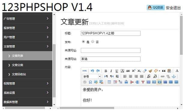Image resolution: width=186 pixels, height=112 pixels.
Task: Switch the editor to HTML source view
Action: tap(84, 71)
